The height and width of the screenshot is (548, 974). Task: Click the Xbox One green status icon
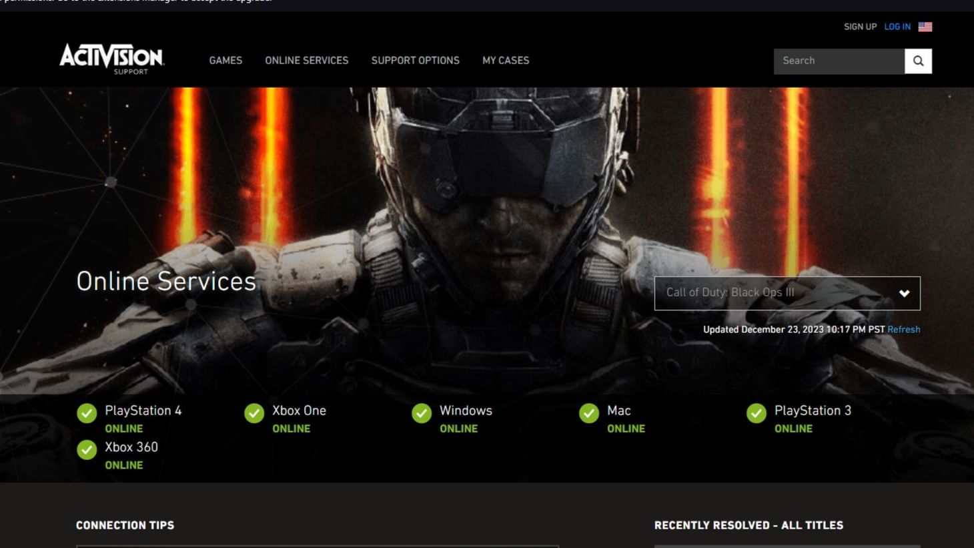(254, 414)
